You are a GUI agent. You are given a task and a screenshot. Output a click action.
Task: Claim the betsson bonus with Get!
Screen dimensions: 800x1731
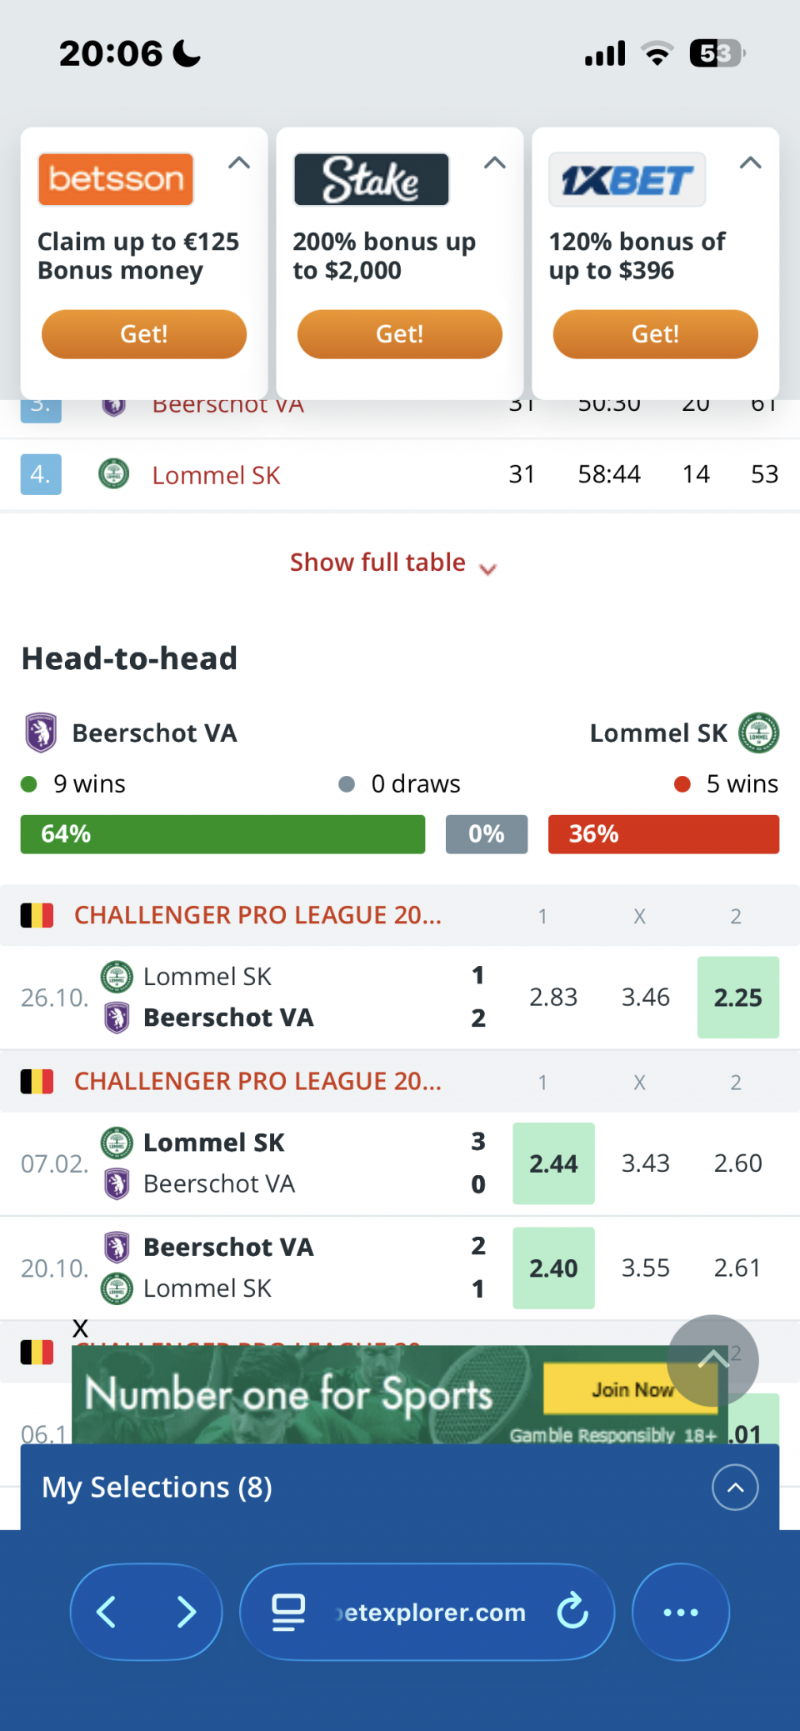click(144, 334)
